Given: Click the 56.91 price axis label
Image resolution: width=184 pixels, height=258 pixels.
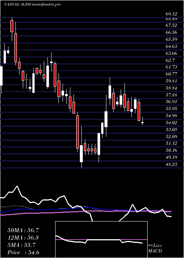Looking at the screenshot, I should tap(171, 101).
